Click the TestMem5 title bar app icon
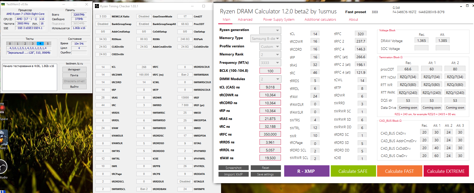Viewport: 474px width, 193px height. [3, 4]
